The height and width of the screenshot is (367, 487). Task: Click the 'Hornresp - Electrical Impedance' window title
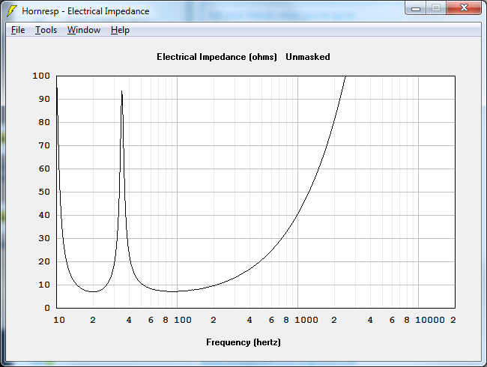(x=85, y=11)
